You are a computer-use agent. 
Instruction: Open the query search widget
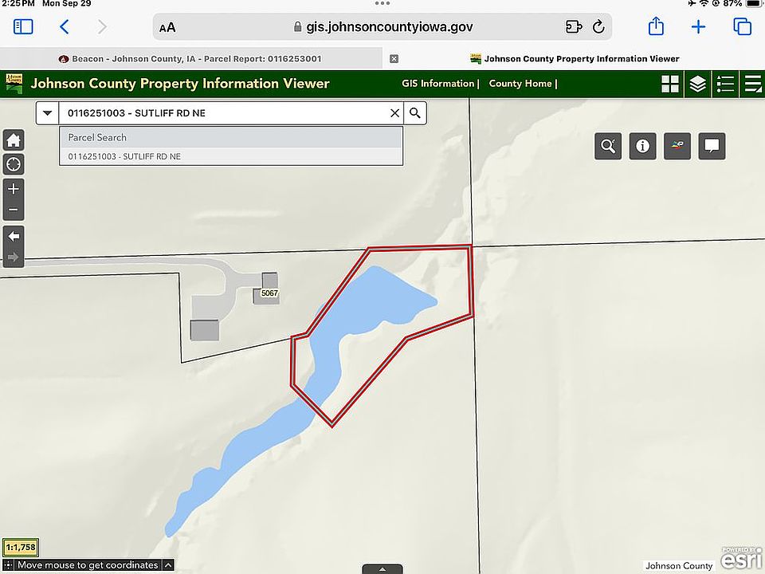(x=608, y=146)
